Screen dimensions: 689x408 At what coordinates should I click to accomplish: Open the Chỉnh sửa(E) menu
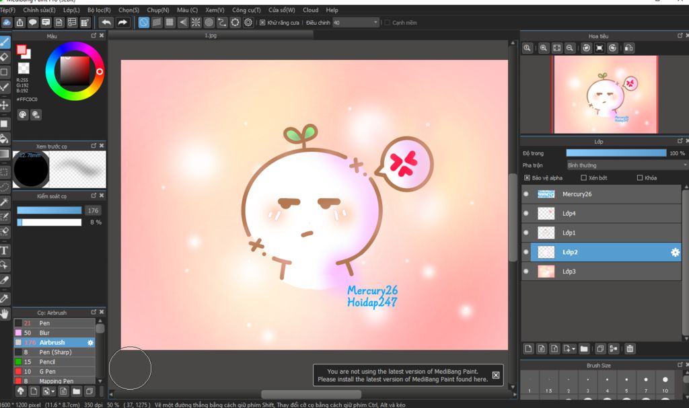click(39, 9)
